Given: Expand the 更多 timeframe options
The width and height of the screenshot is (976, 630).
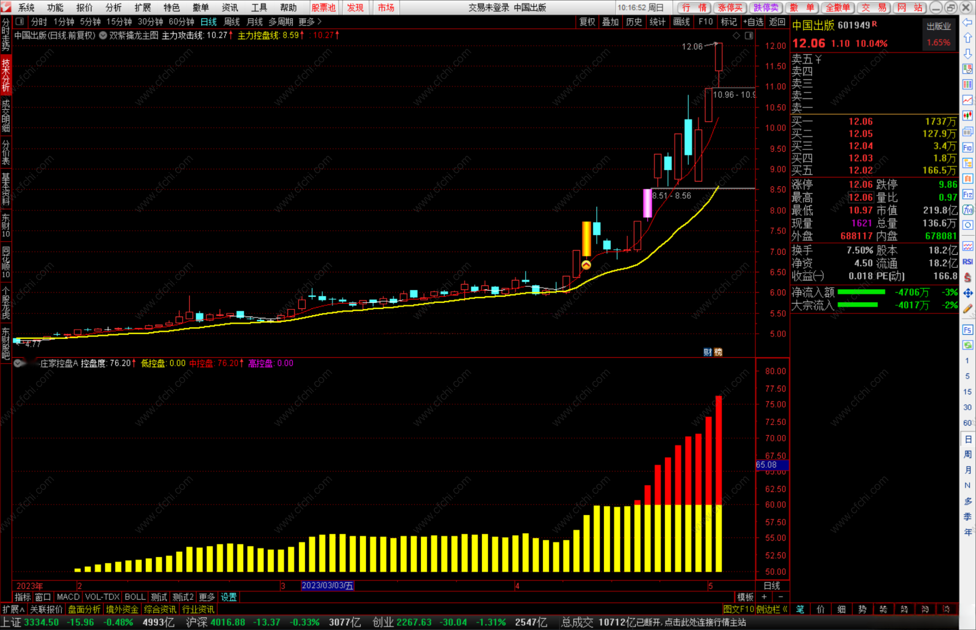Looking at the screenshot, I should [x=310, y=22].
